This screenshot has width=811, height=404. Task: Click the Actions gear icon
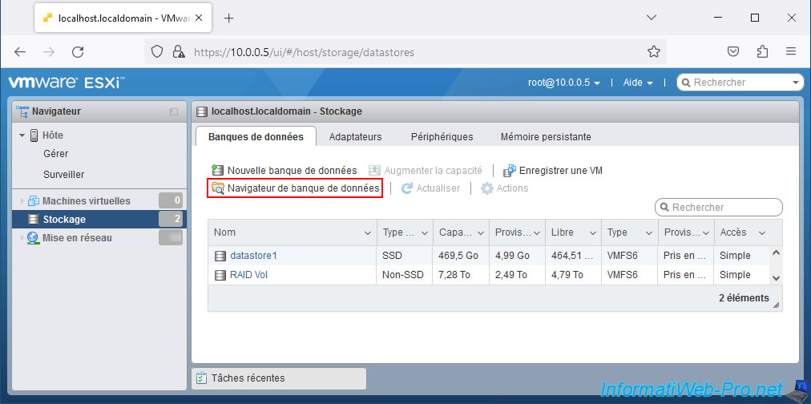486,188
